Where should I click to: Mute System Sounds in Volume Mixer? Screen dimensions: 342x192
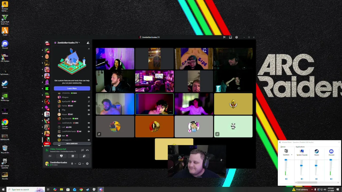coord(302,179)
